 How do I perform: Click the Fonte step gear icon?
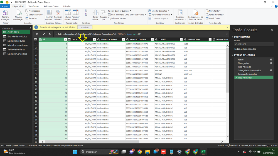271,60
